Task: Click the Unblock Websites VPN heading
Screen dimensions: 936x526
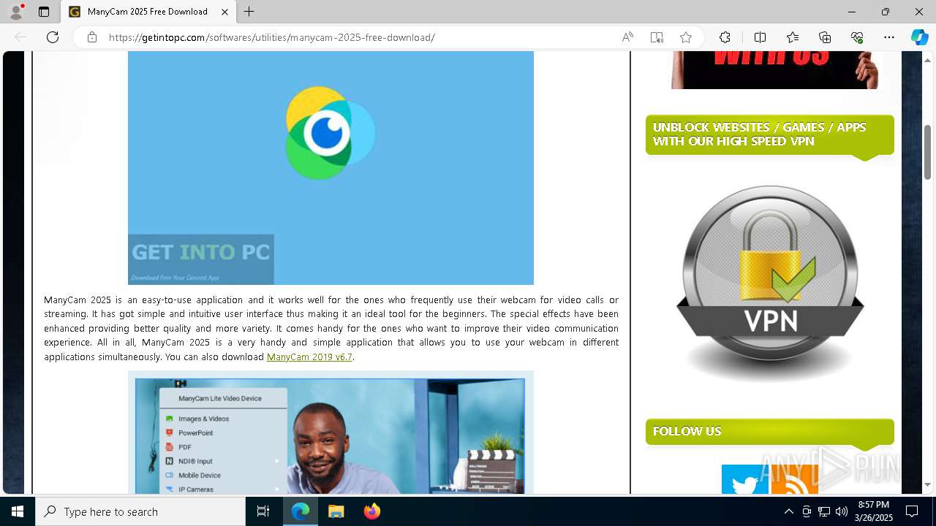Action: tap(770, 134)
